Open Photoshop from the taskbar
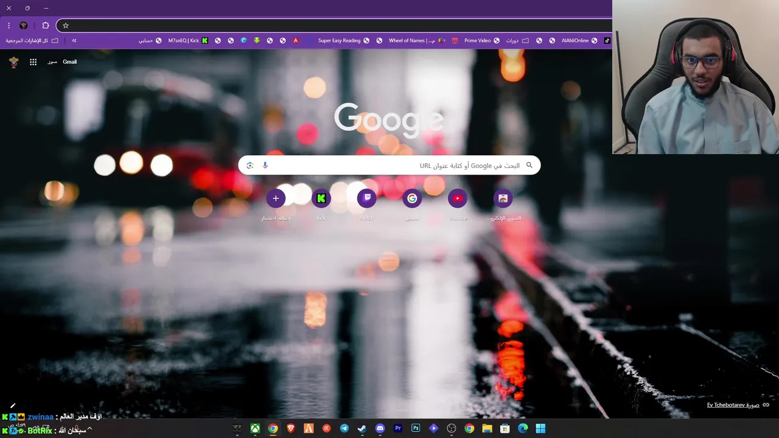Screen dimensions: 779x438 [416, 428]
